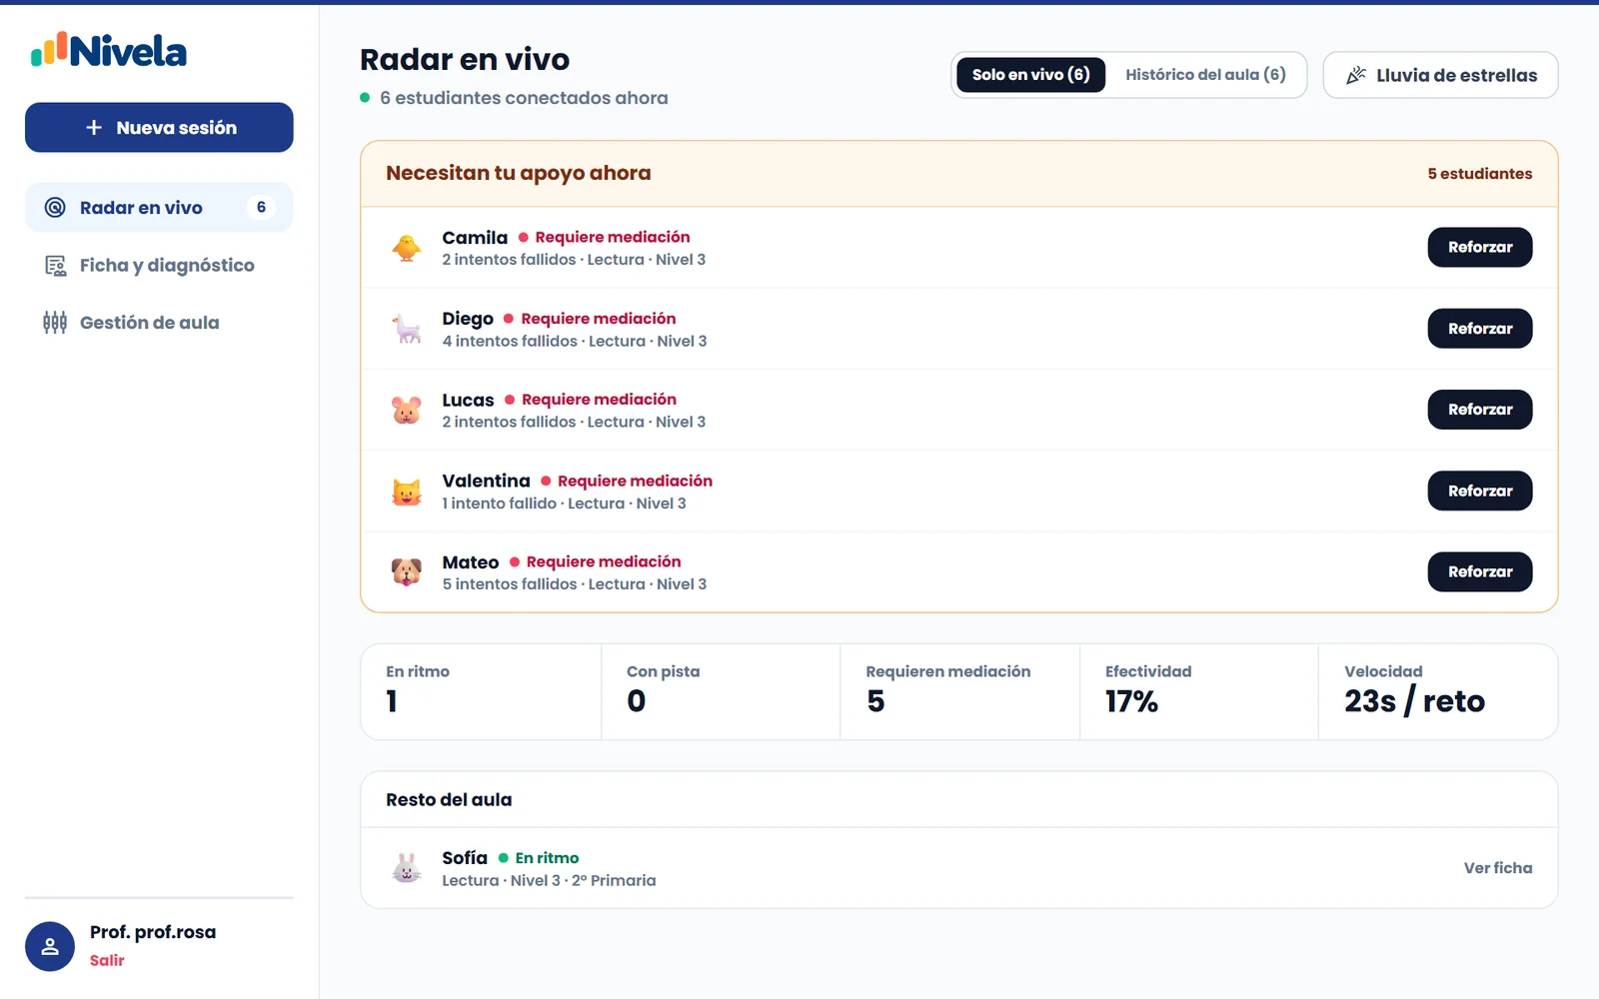Image resolution: width=1599 pixels, height=999 pixels.
Task: Click the name Lucas
Action: pyautogui.click(x=468, y=401)
